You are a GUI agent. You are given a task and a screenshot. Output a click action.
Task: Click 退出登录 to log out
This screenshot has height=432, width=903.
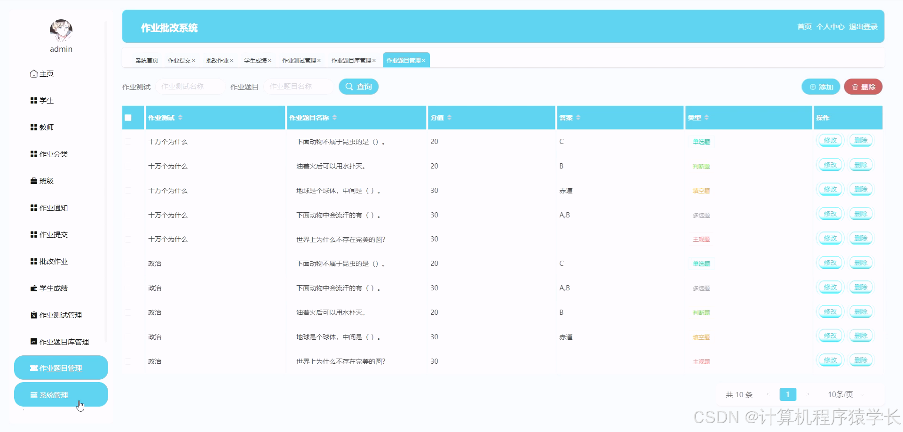pos(863,27)
